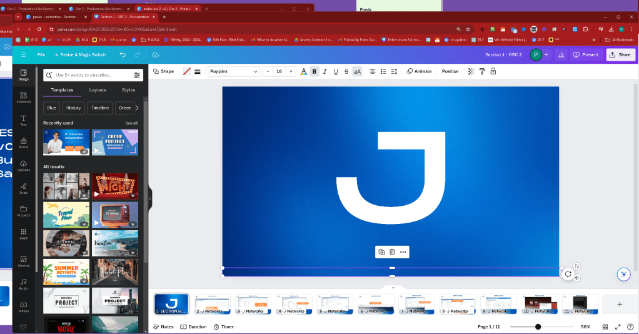
Task: Filter templates by Timeline chip
Action: 100,108
